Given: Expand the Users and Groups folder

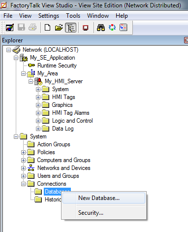Looking at the screenshot, I should point(24,176).
